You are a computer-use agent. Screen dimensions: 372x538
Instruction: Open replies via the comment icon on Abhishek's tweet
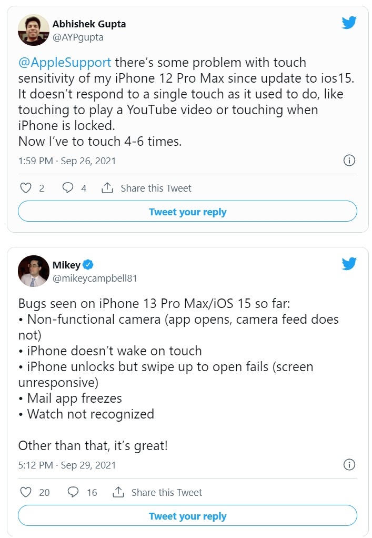pyautogui.click(x=66, y=187)
